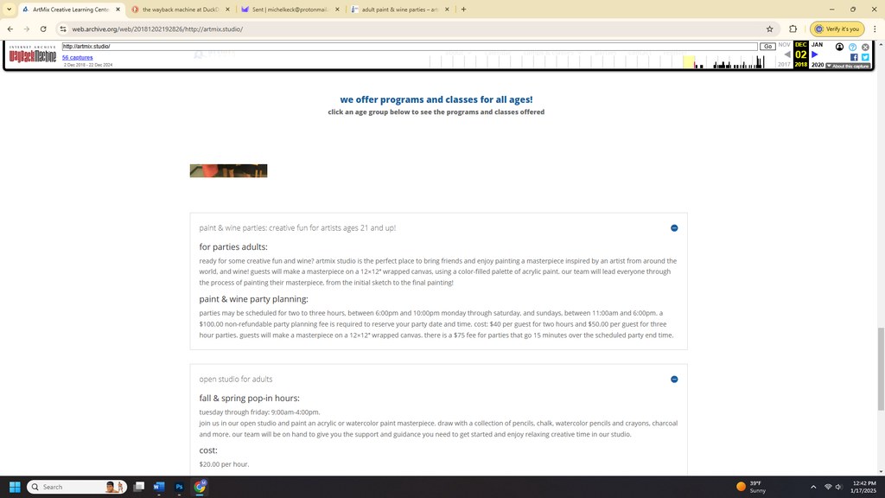Click the paint & wine parties heading
The height and width of the screenshot is (498, 885).
[297, 228]
